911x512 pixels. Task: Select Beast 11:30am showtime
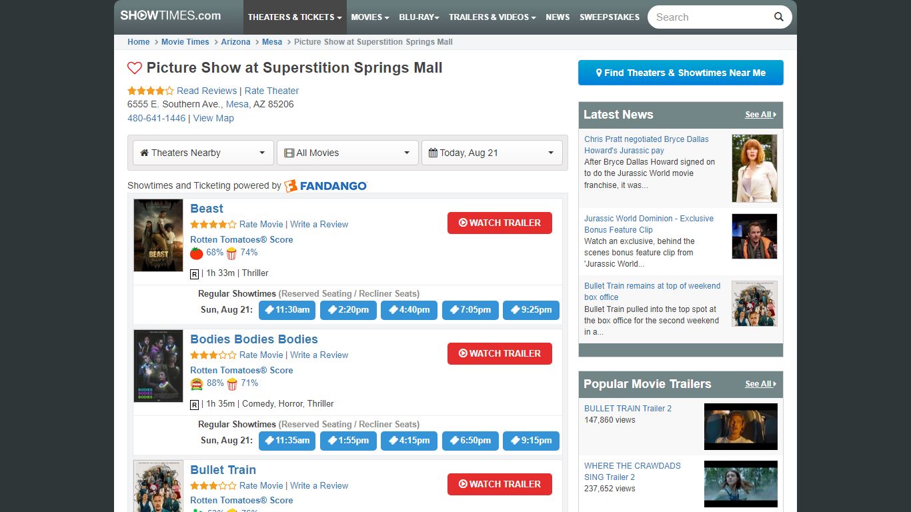(x=287, y=310)
